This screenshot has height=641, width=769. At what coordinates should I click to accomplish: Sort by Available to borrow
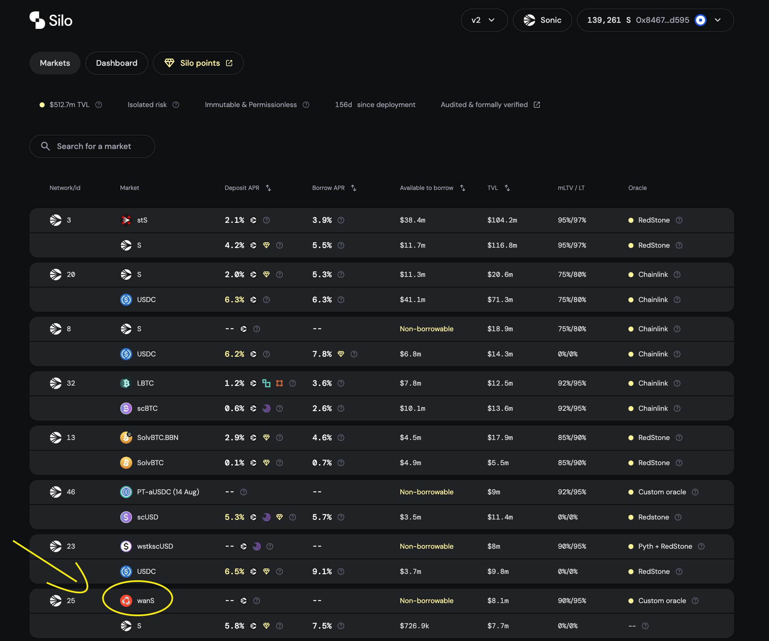point(463,188)
